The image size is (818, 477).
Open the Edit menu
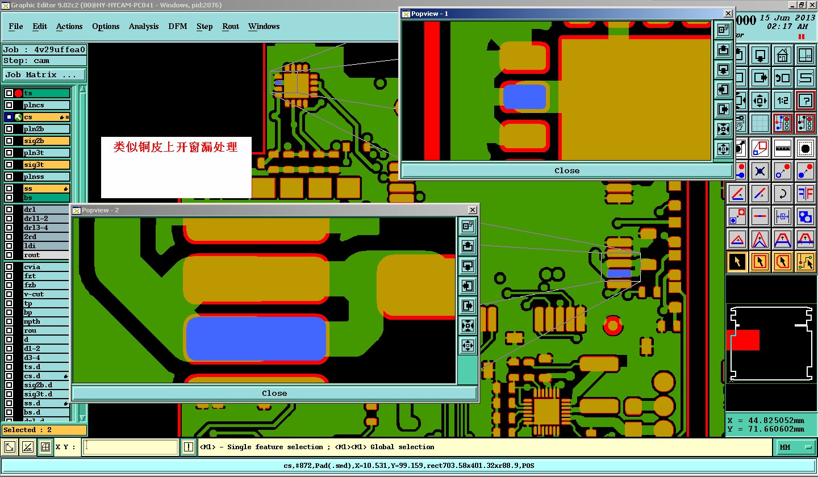tap(40, 27)
